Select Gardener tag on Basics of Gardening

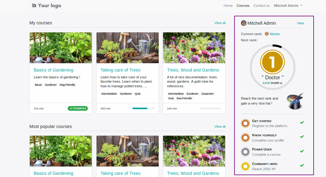51,85
